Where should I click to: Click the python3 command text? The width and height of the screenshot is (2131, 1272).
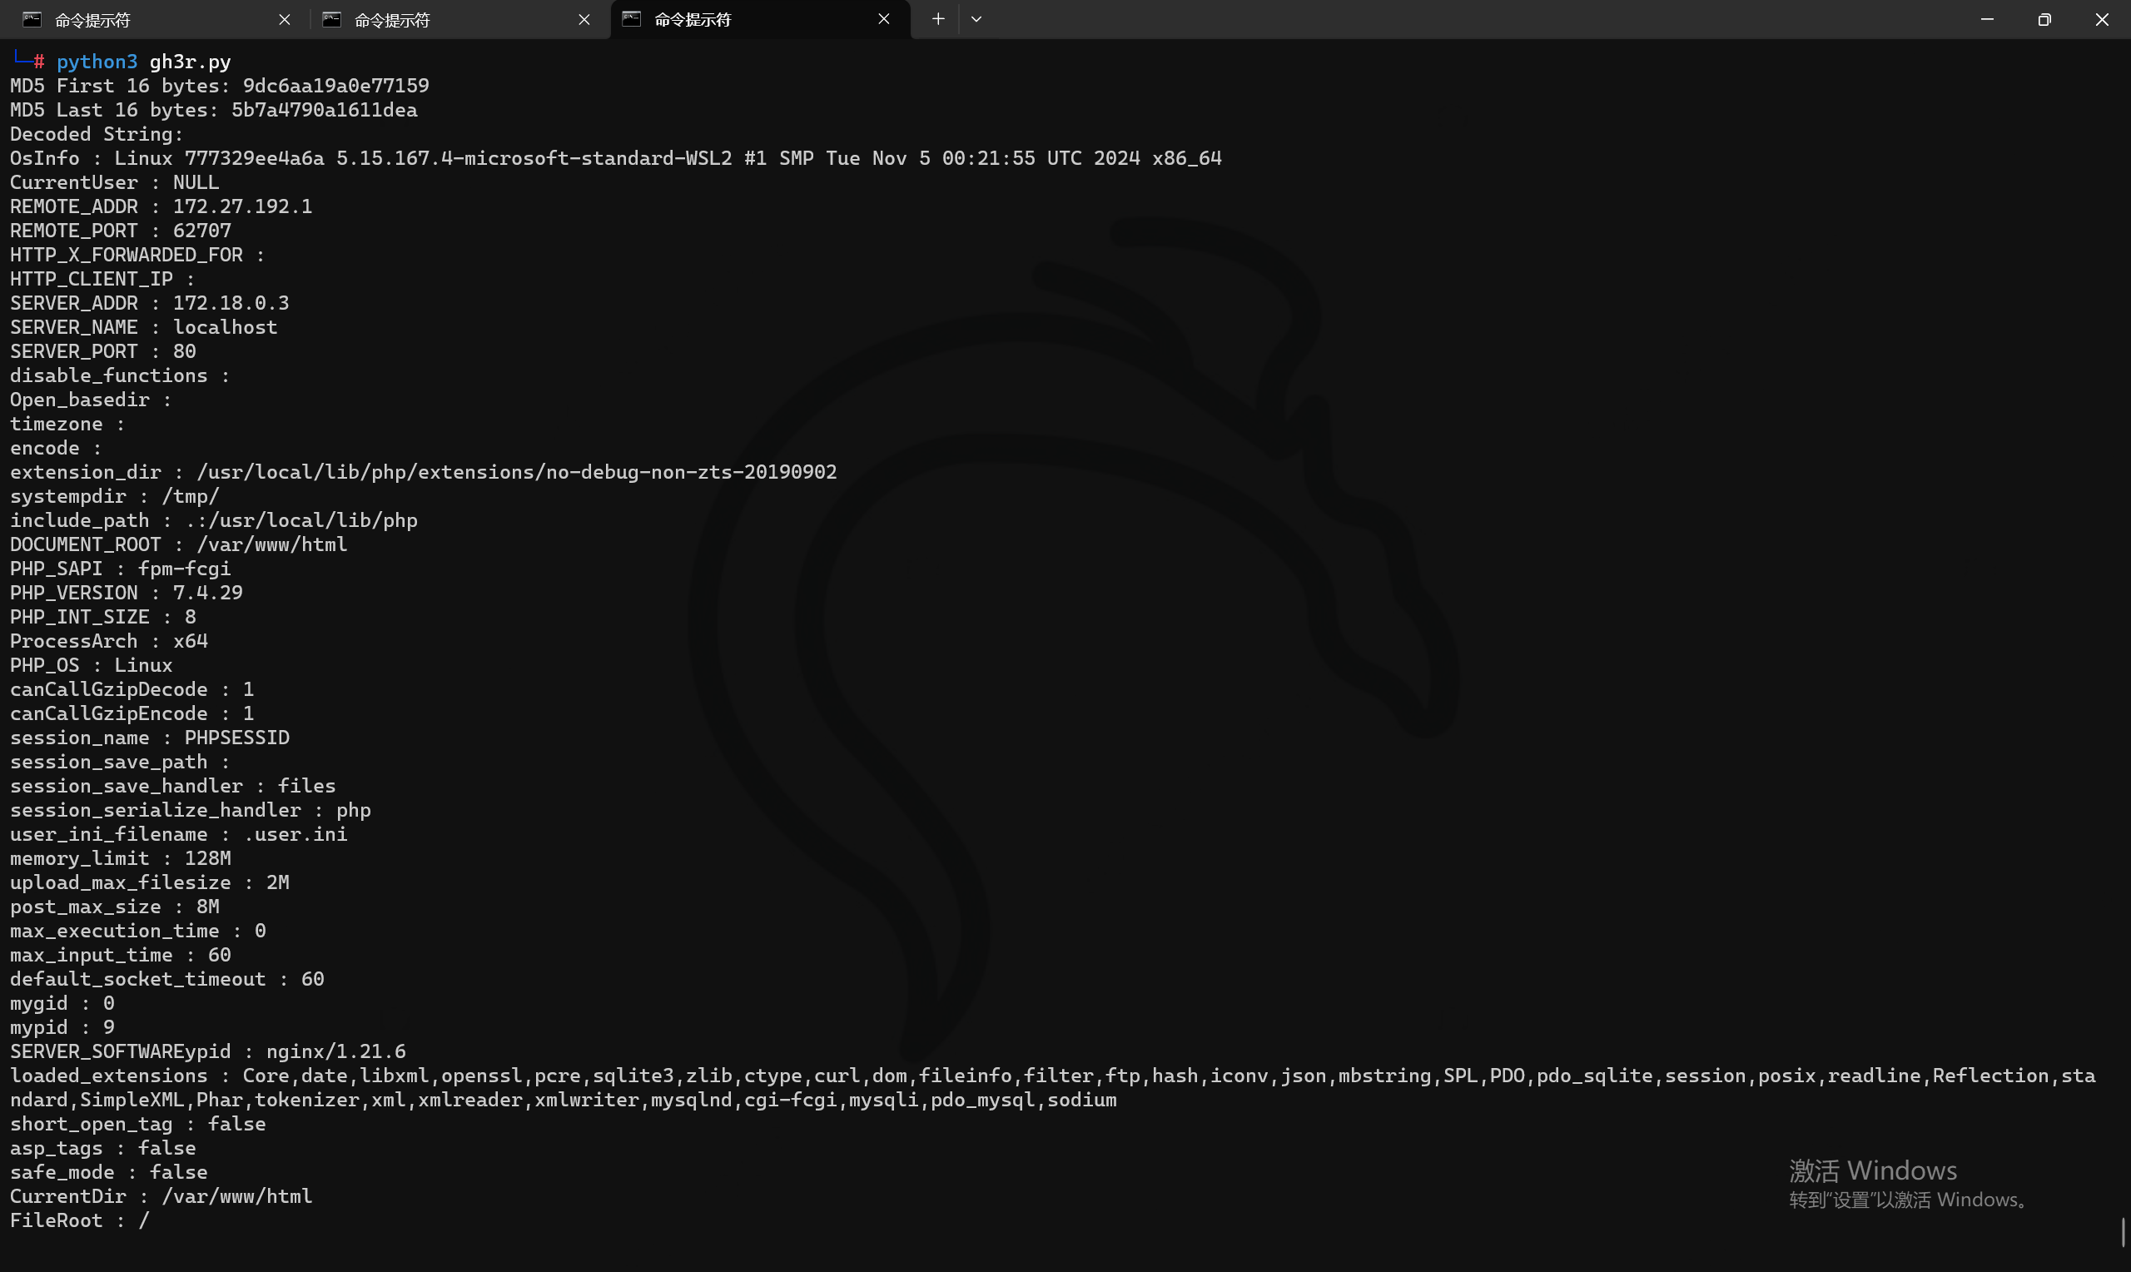click(x=96, y=62)
